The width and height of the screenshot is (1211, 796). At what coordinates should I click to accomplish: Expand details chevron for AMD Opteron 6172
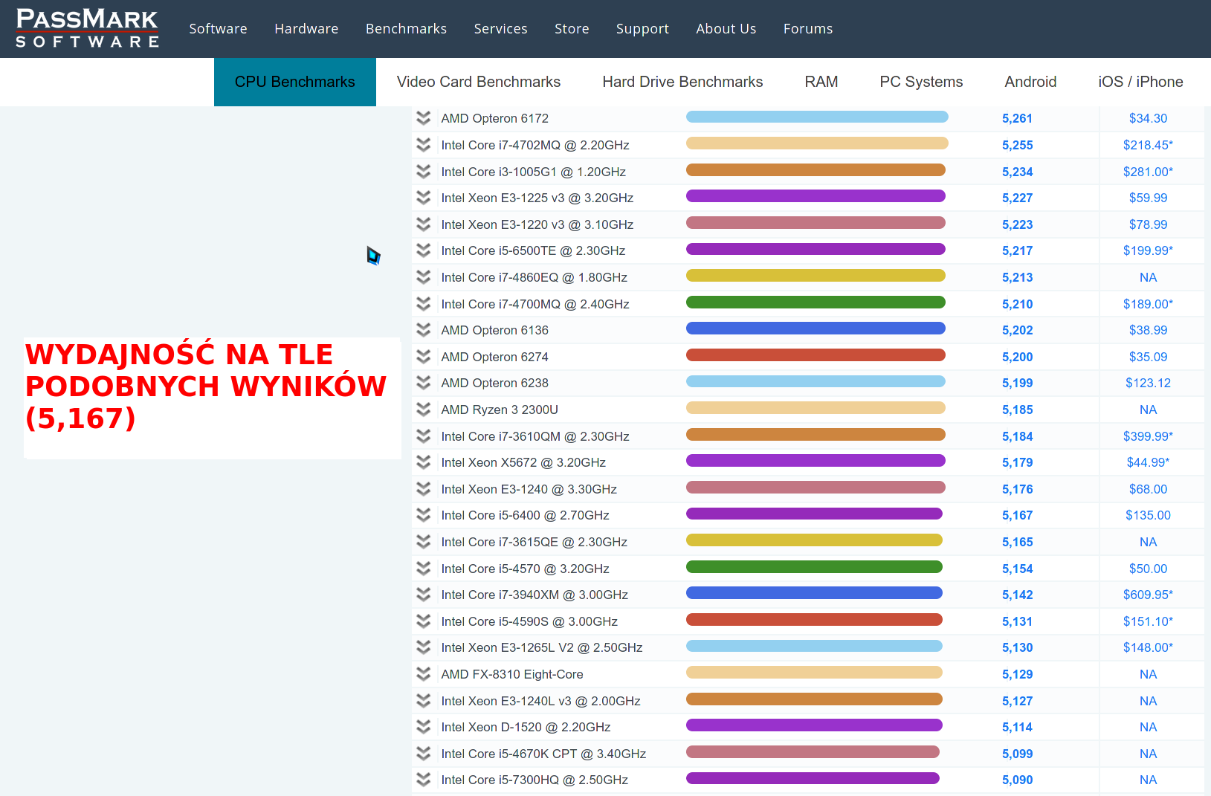(x=424, y=118)
